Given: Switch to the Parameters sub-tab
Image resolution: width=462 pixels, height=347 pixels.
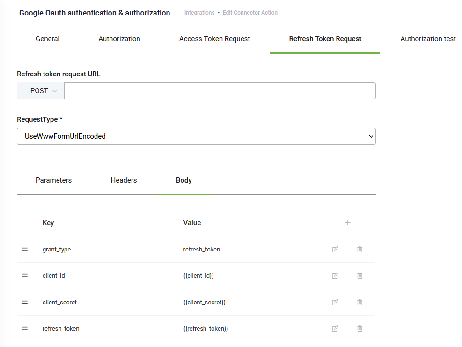Looking at the screenshot, I should pos(54,180).
